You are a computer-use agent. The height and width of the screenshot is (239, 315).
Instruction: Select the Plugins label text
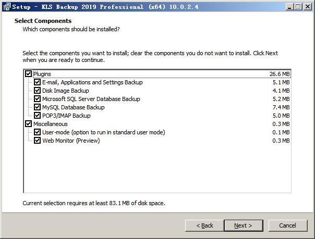click(42, 74)
